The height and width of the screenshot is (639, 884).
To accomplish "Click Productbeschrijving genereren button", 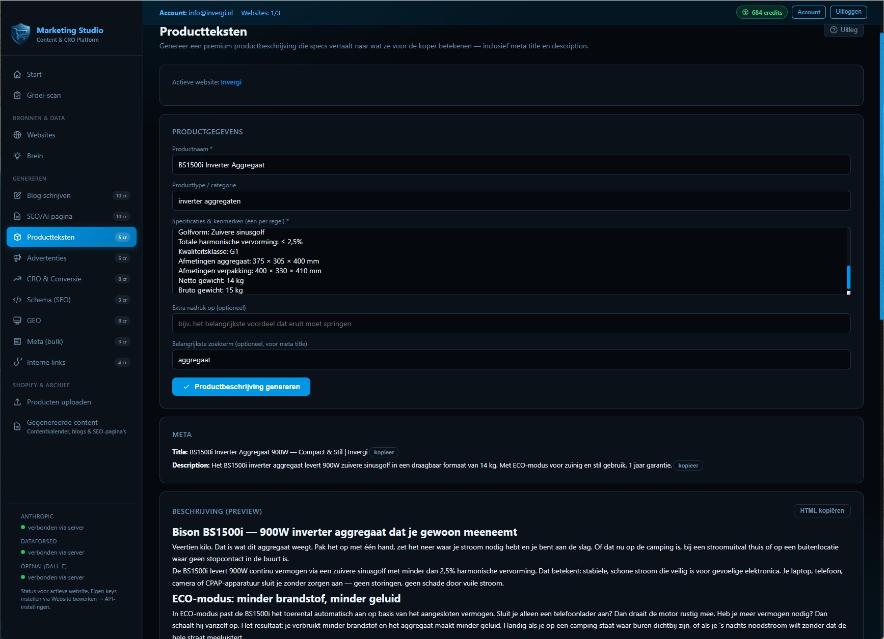I will (241, 387).
